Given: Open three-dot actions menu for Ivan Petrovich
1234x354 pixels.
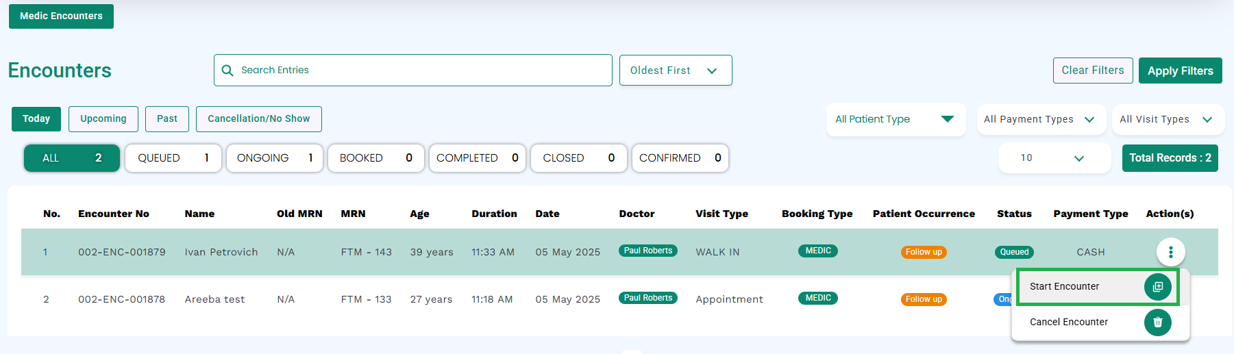Looking at the screenshot, I should click(1170, 252).
